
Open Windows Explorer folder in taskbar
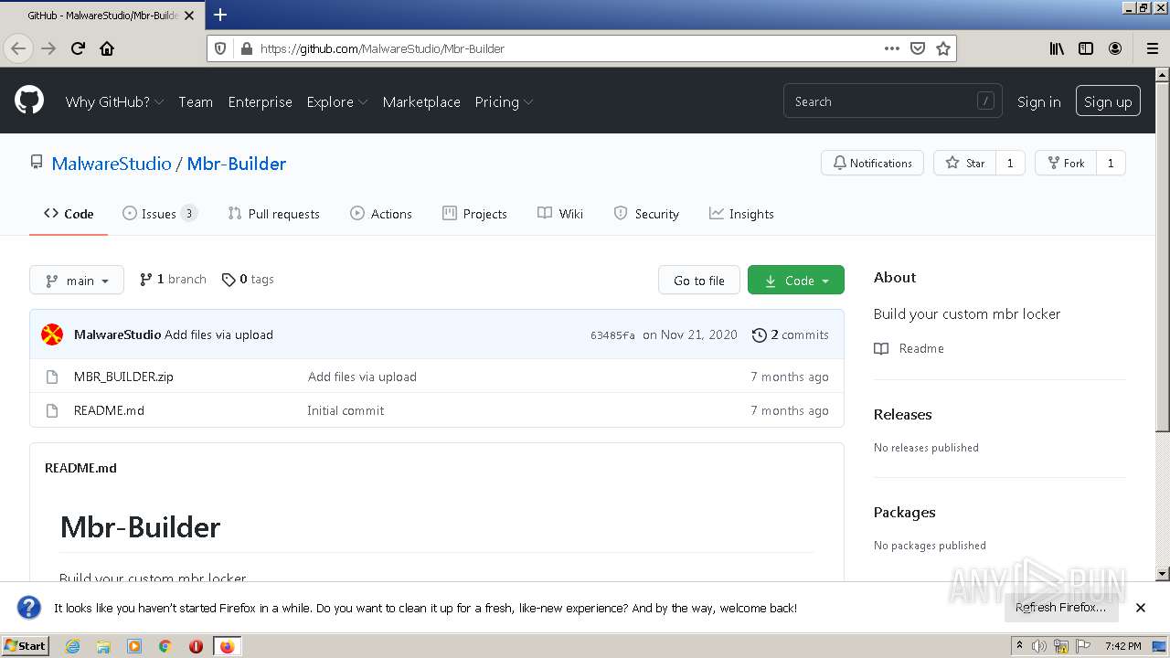(103, 646)
